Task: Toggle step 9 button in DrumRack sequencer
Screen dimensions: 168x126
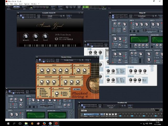Action: pos(144,116)
